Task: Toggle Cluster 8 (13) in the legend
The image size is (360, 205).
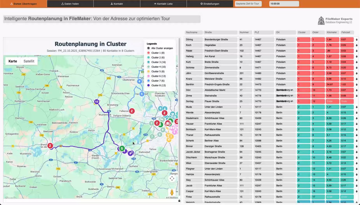Action: [158, 85]
